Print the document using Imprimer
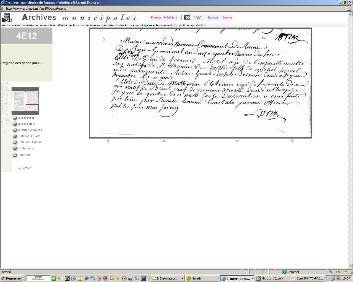 click(x=15, y=155)
